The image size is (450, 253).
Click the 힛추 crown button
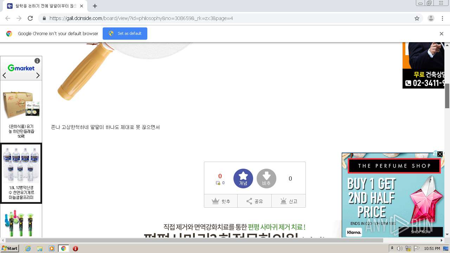coord(221,201)
